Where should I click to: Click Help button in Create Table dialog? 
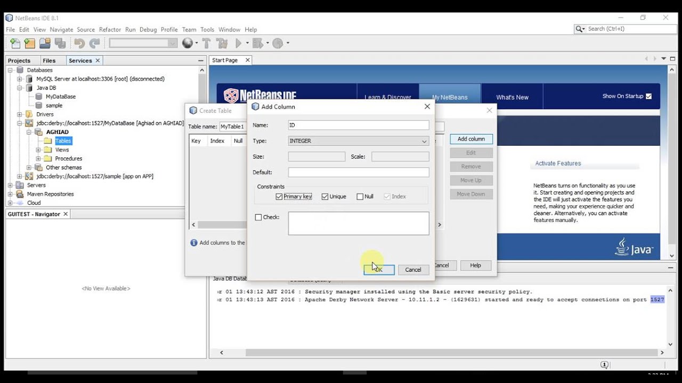475,265
